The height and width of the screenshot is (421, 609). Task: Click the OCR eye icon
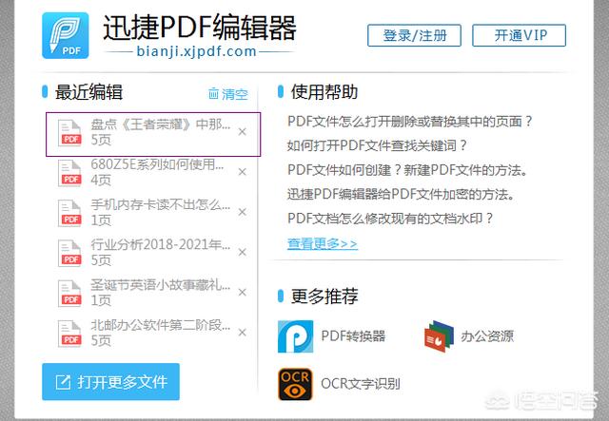point(296,384)
